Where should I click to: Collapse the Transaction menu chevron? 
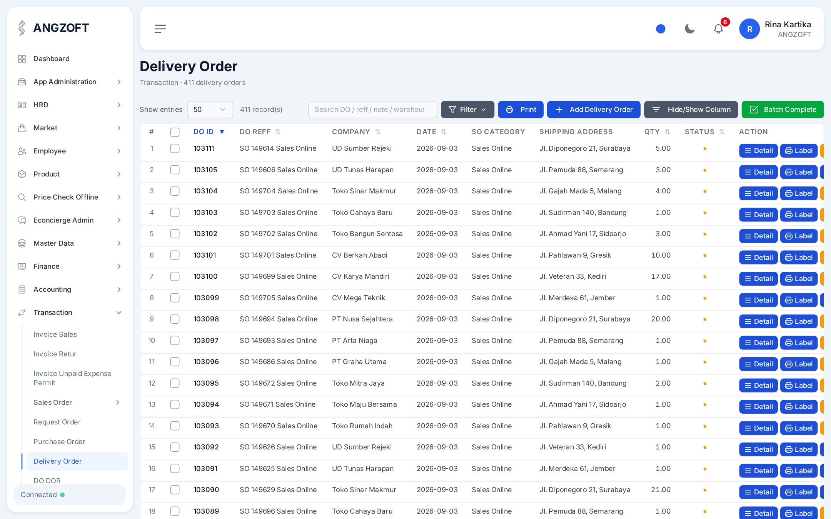click(x=119, y=313)
